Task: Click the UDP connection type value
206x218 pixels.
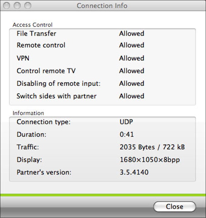Action: click(x=126, y=122)
